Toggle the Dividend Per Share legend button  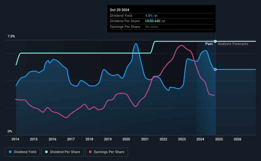[x=63, y=152]
